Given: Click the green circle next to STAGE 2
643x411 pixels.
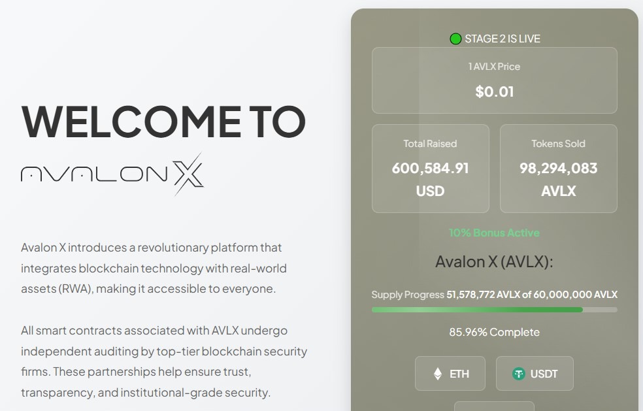Looking at the screenshot, I should (x=455, y=38).
